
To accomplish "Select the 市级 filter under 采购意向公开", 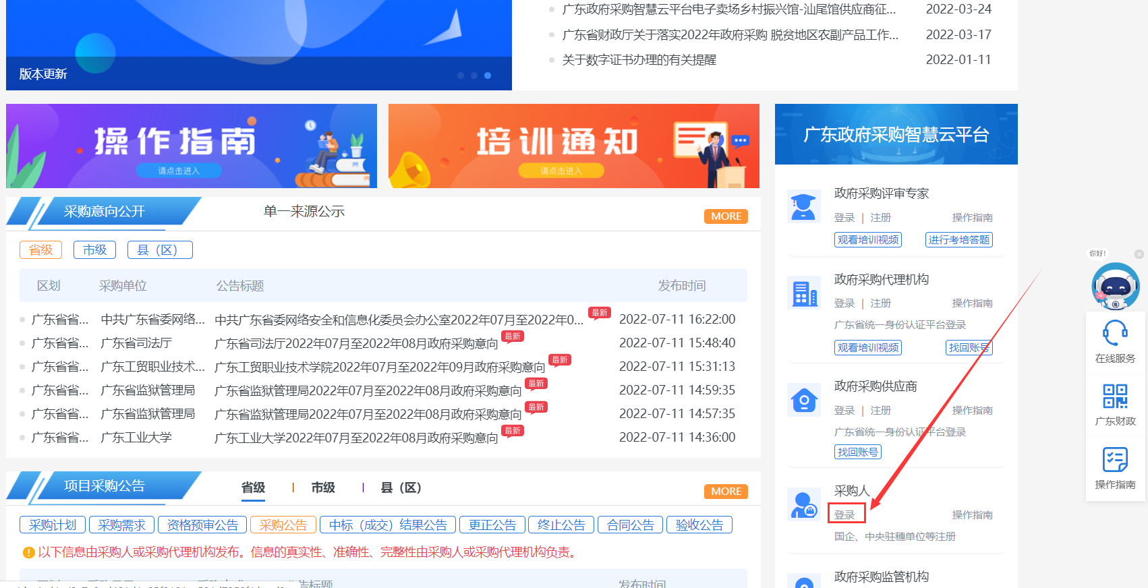I will coord(94,250).
